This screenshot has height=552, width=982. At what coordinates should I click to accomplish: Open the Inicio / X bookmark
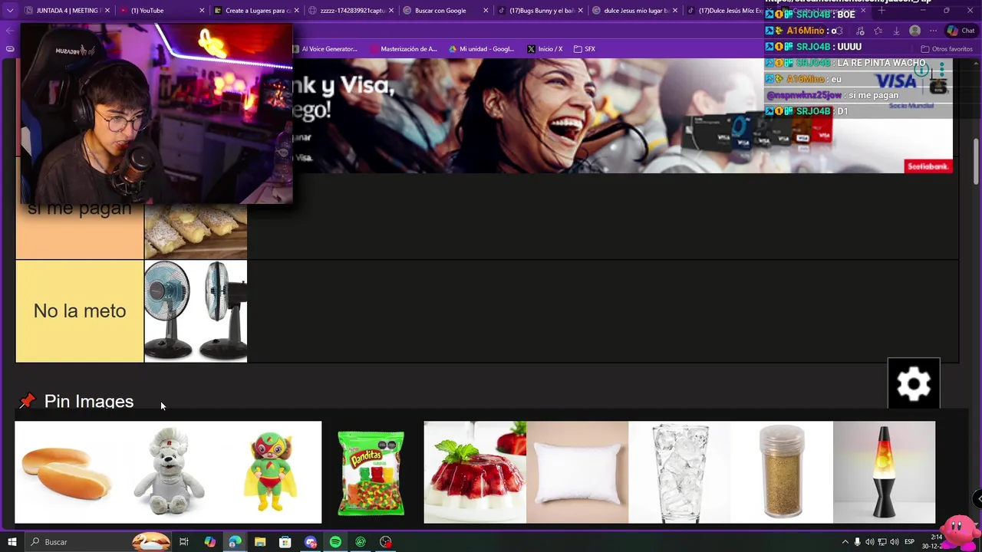pos(545,49)
